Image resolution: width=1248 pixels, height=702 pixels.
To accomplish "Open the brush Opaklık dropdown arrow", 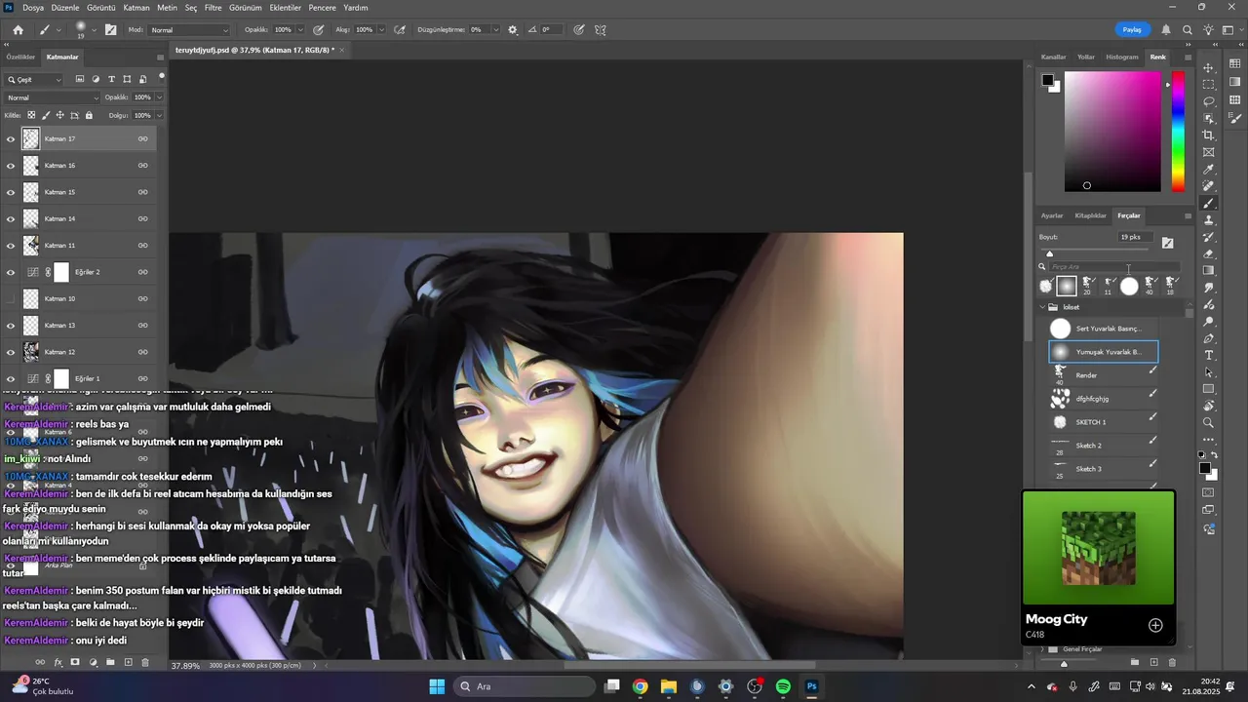I will [x=299, y=30].
